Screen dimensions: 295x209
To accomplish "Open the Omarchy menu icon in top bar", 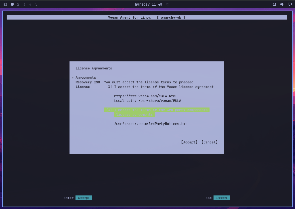I will pyautogui.click(x=6, y=4).
